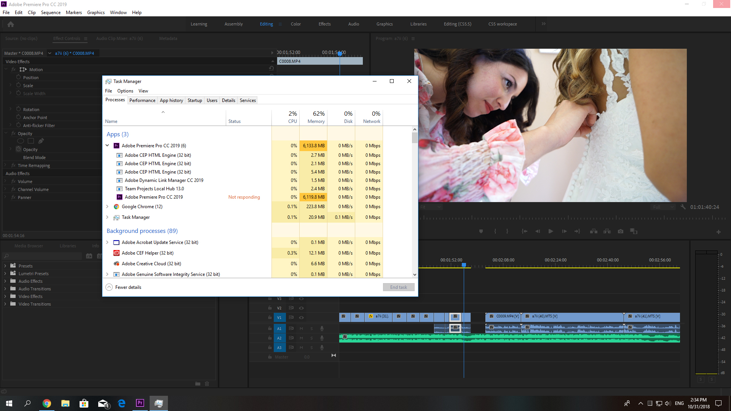This screenshot has height=411, width=731.
Task: Open the Full playback resolution dropdown
Action: click(x=663, y=207)
